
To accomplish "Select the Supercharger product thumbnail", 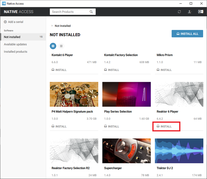I will tap(127, 151).
